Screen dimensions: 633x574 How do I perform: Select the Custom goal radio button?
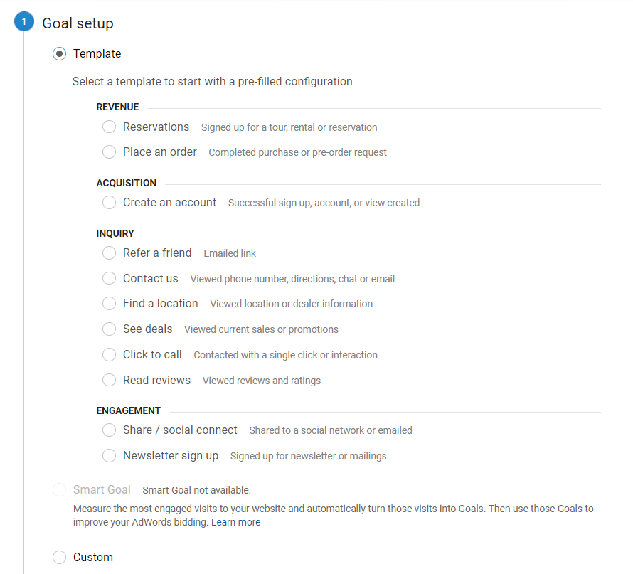coord(60,558)
